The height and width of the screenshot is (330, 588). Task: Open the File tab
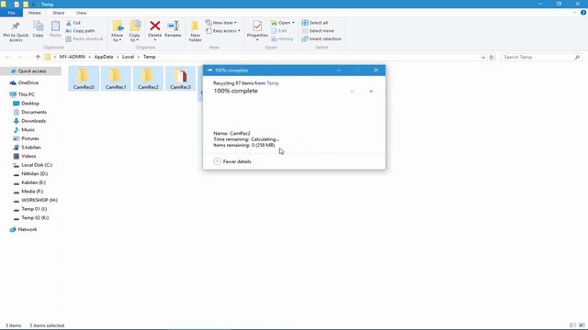11,13
